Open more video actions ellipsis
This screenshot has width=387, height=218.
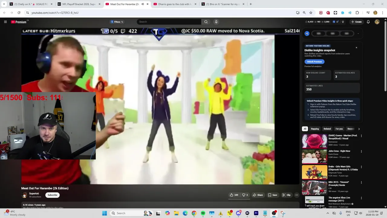coord(297,195)
